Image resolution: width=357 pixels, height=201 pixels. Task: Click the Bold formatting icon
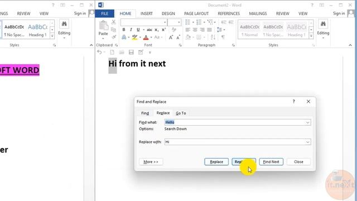124,30
